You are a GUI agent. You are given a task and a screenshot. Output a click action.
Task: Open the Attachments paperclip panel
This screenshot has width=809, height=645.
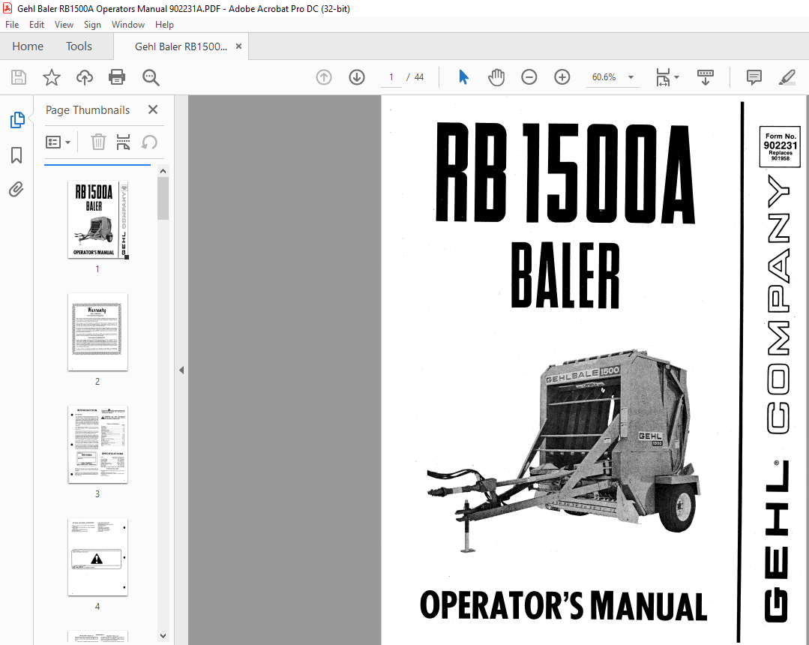point(16,189)
